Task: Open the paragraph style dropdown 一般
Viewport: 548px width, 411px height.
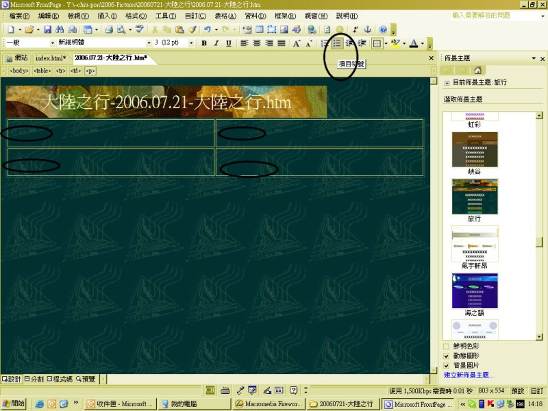Action: click(x=53, y=43)
